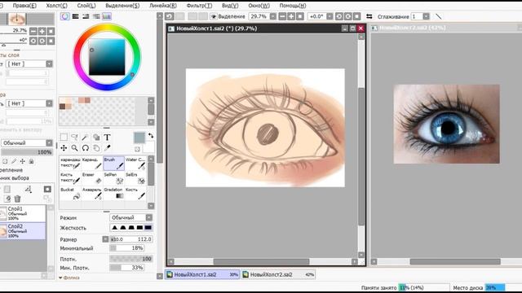Select the shape tool icon

[x=96, y=137]
